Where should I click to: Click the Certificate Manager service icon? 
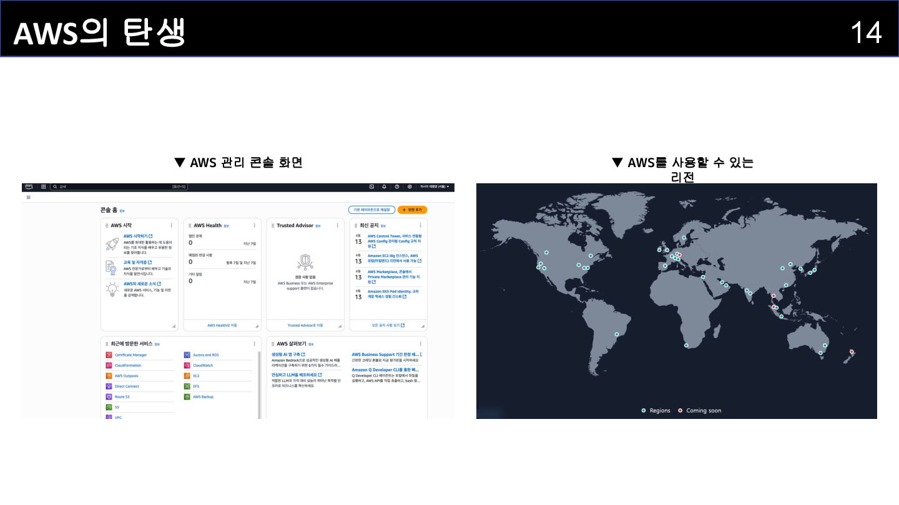pos(109,355)
